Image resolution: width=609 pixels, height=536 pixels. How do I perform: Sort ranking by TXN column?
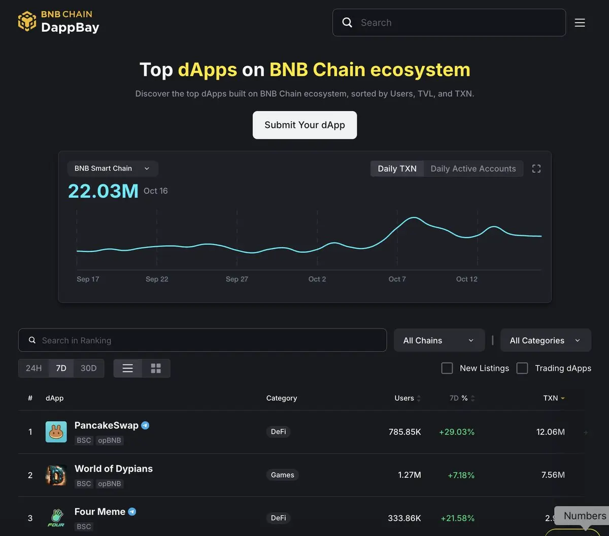point(554,398)
